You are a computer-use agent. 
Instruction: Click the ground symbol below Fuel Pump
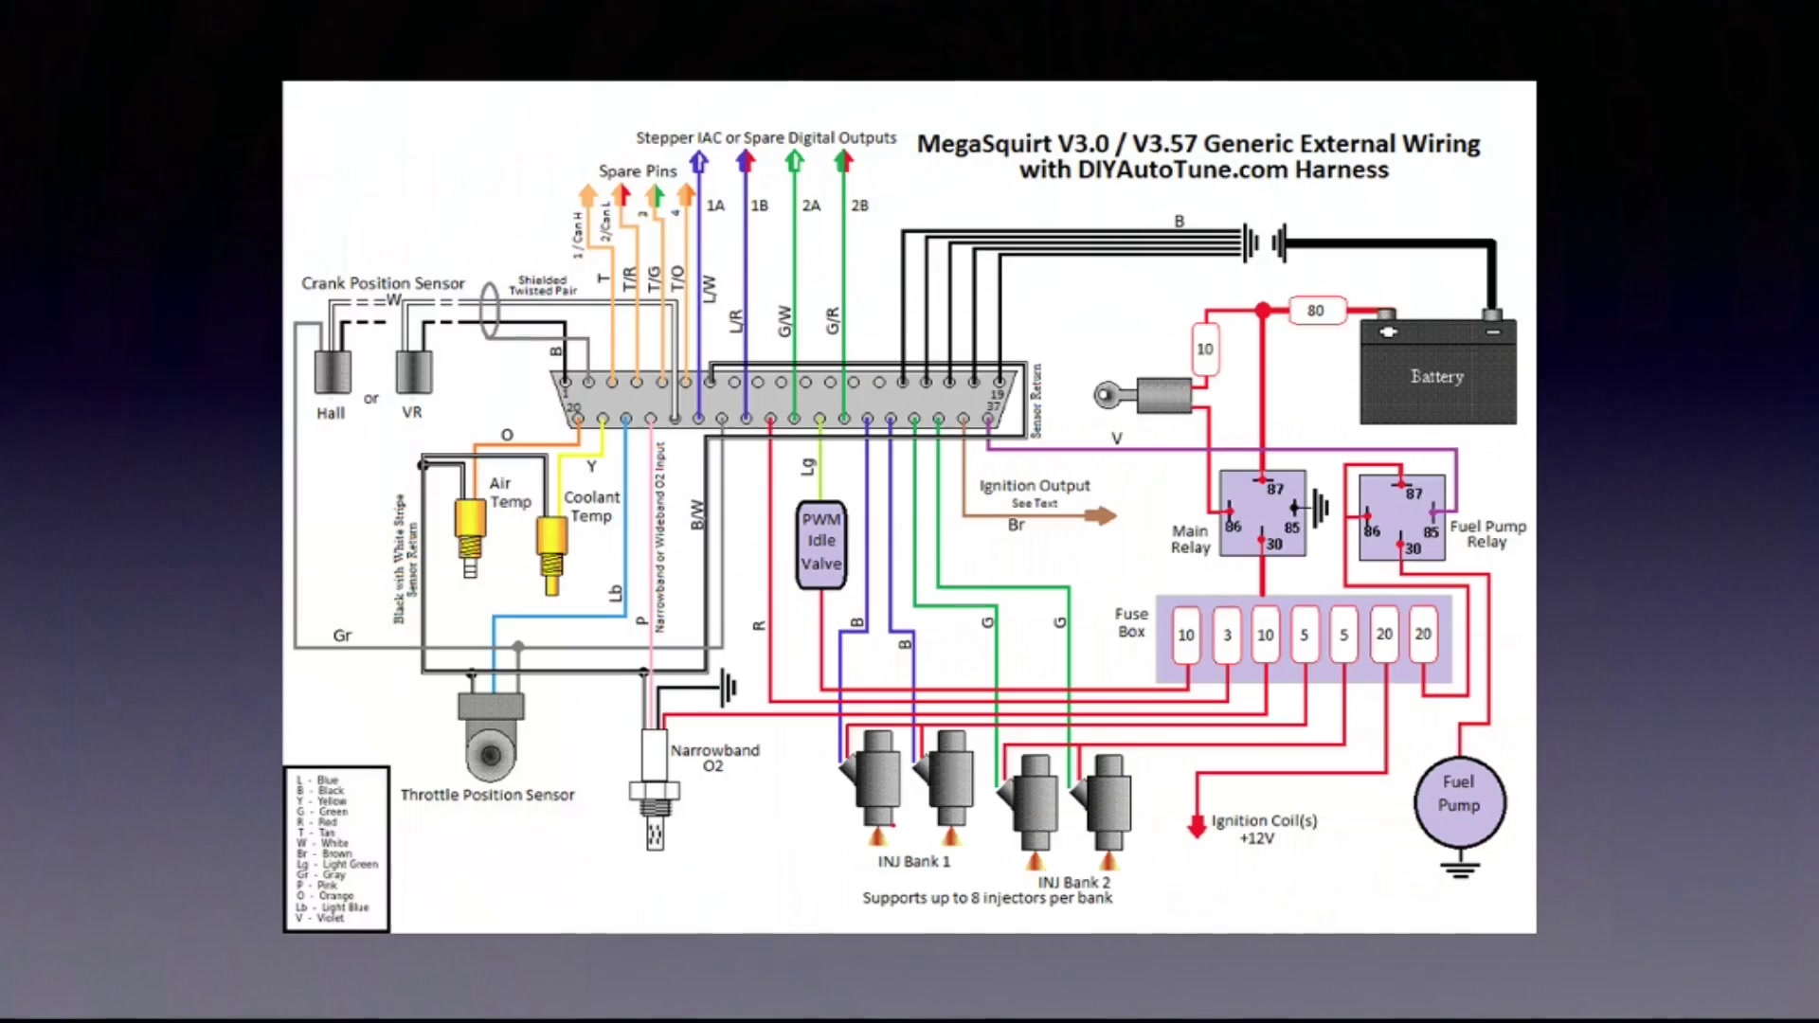1460,867
